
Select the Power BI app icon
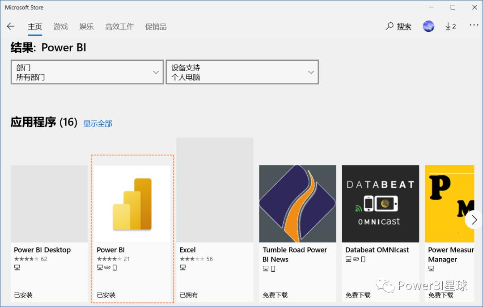coord(131,203)
